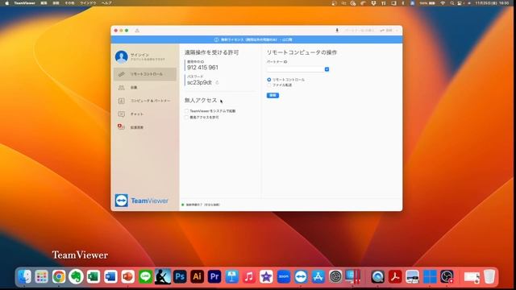Enable Start TeamViewer with system checkbox
This screenshot has height=290, width=516.
point(186,111)
